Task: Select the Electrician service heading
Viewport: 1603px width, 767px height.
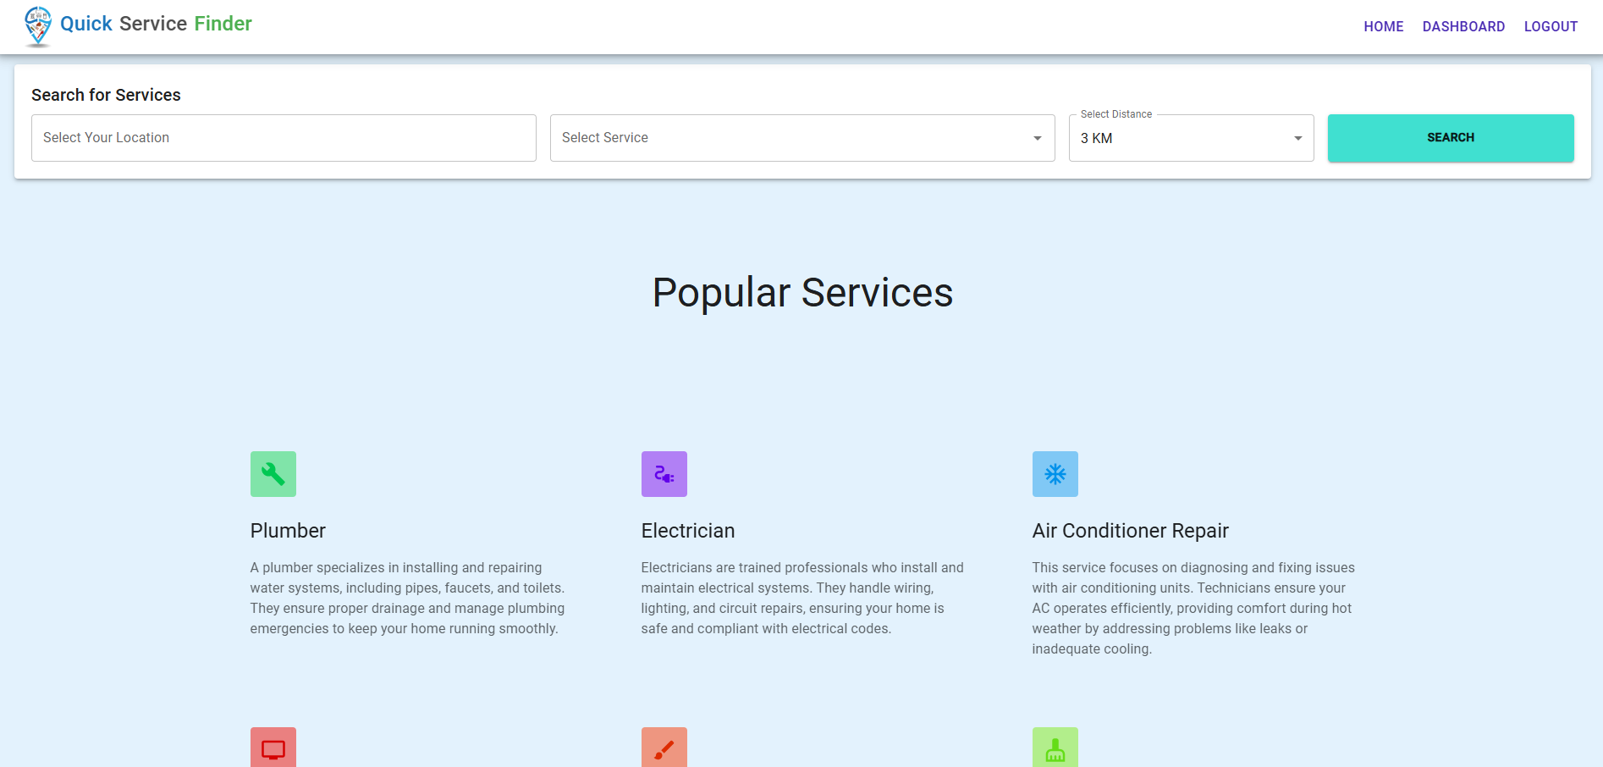Action: 687,531
